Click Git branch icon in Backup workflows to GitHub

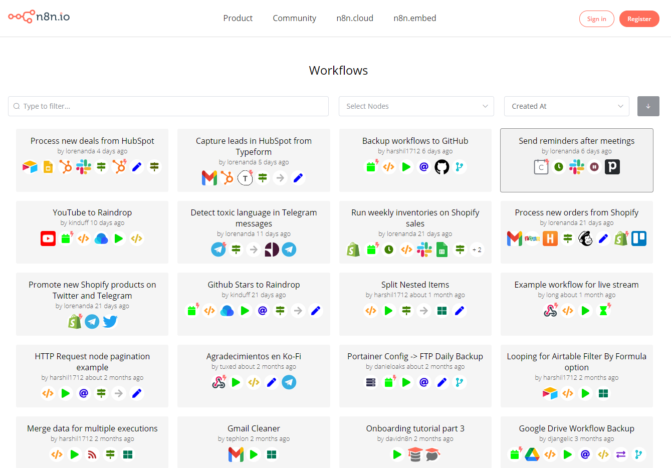pyautogui.click(x=459, y=167)
